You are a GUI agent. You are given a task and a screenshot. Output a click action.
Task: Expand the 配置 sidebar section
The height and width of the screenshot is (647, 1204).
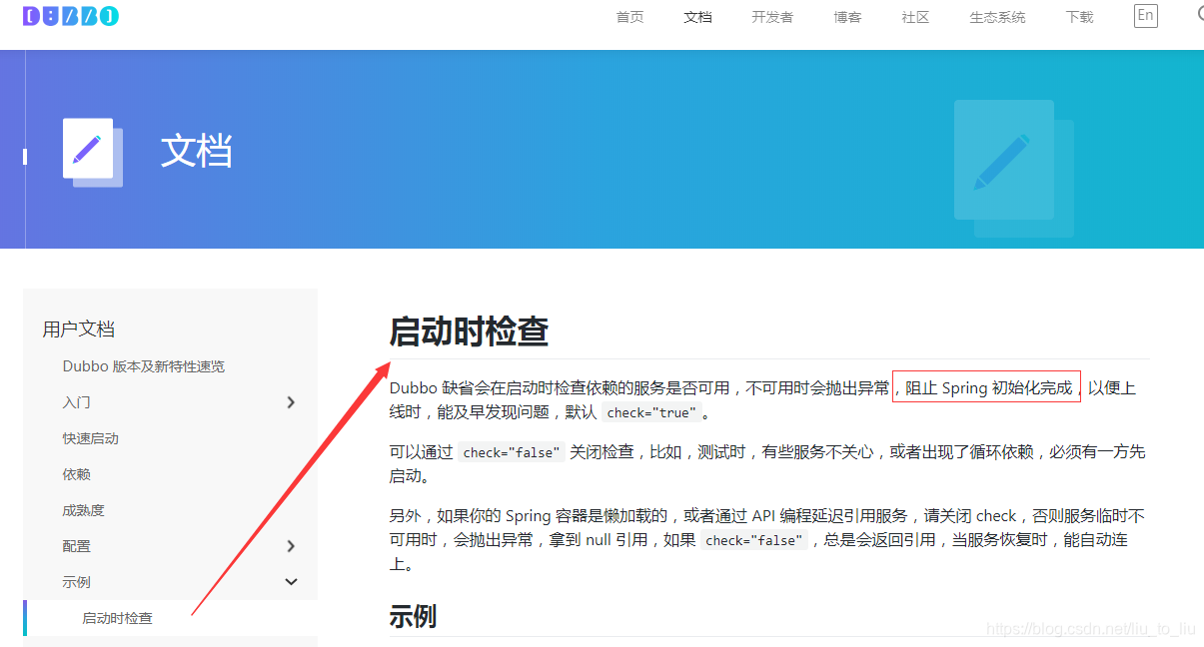290,545
